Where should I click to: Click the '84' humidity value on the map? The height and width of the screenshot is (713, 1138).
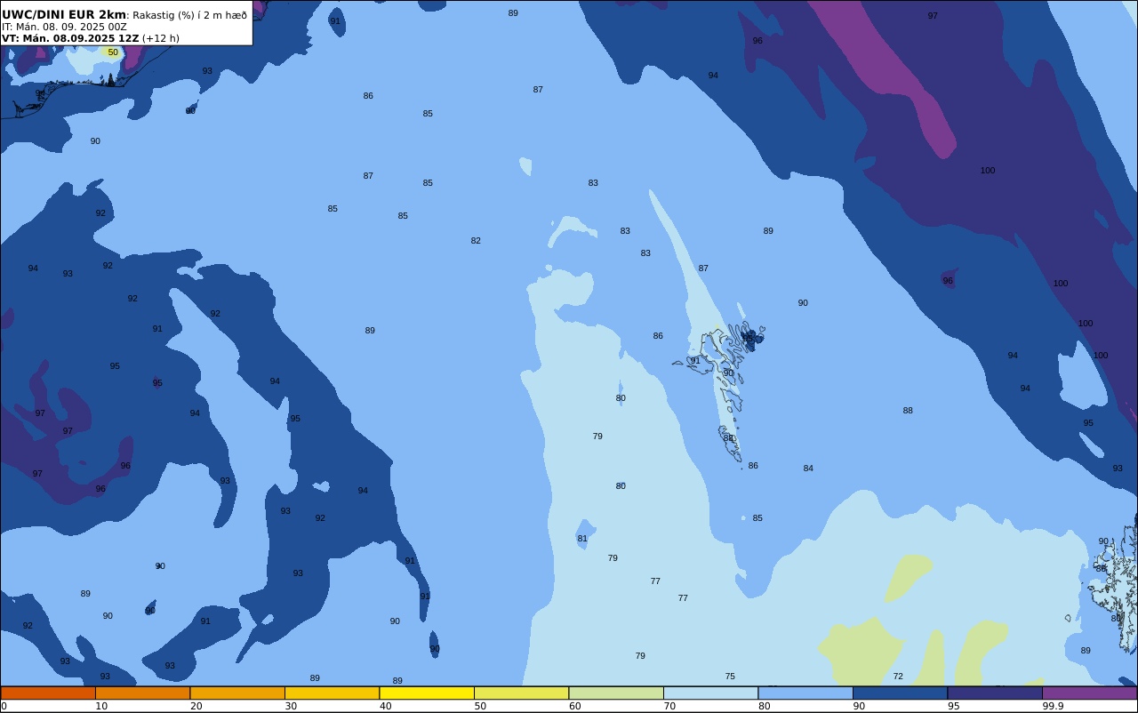pos(808,469)
